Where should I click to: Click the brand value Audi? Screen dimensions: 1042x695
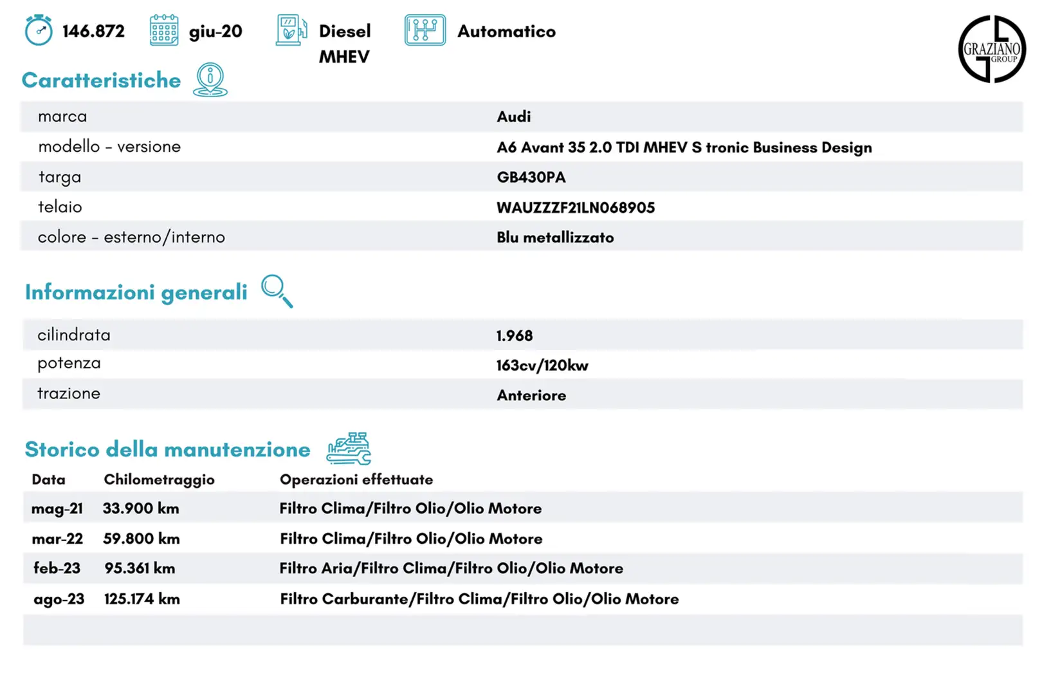[x=514, y=116]
